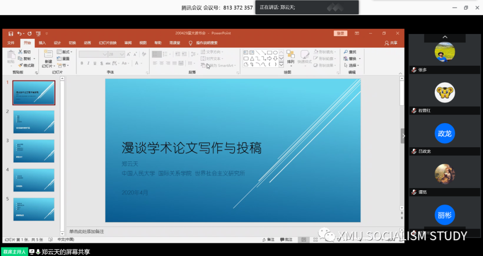Image resolution: width=483 pixels, height=256 pixels.
Task: Click the Save icon in quick access toolbar
Action: [x=11, y=34]
